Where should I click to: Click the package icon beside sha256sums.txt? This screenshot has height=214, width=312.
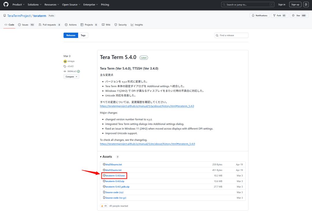tap(104, 164)
